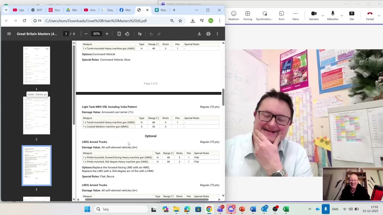Toggle Mikrofon mute in Teams
Image resolution: width=383 pixels, height=215 pixels.
tap(333, 16)
